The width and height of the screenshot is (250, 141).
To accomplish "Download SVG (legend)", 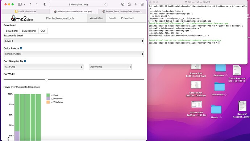I will pyautogui.click(x=29, y=31).
